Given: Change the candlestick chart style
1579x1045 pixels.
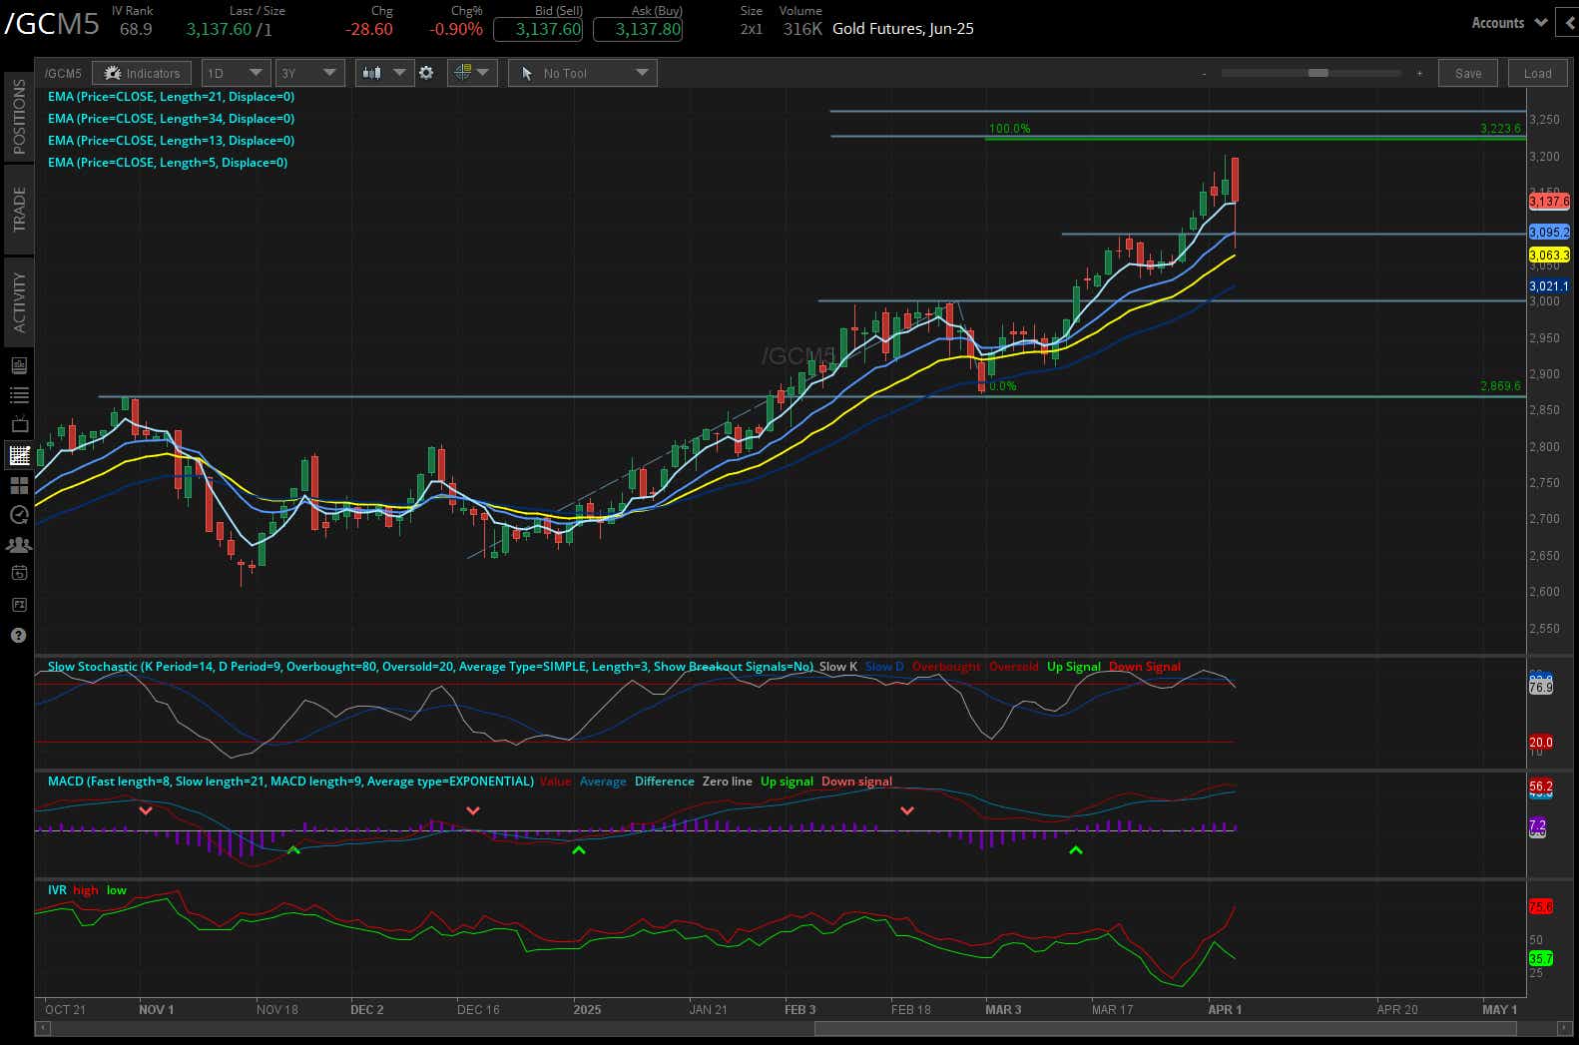Looking at the screenshot, I should 384,73.
